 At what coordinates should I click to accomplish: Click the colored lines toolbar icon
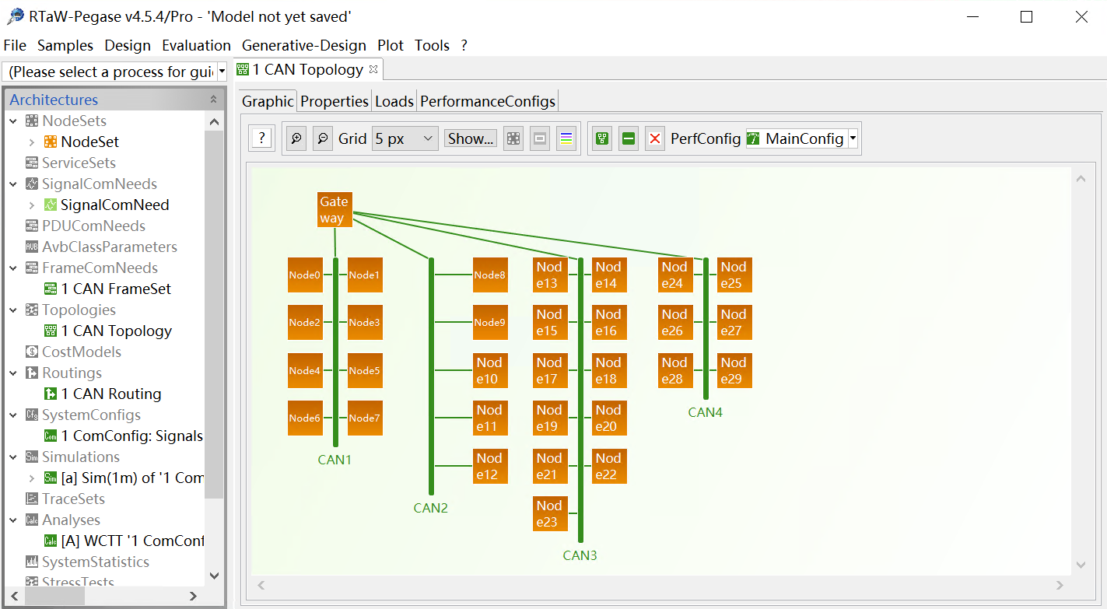[x=566, y=139]
